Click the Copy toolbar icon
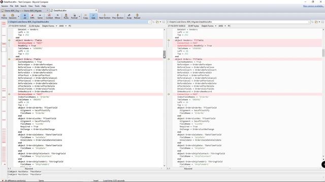 coord(86,16)
